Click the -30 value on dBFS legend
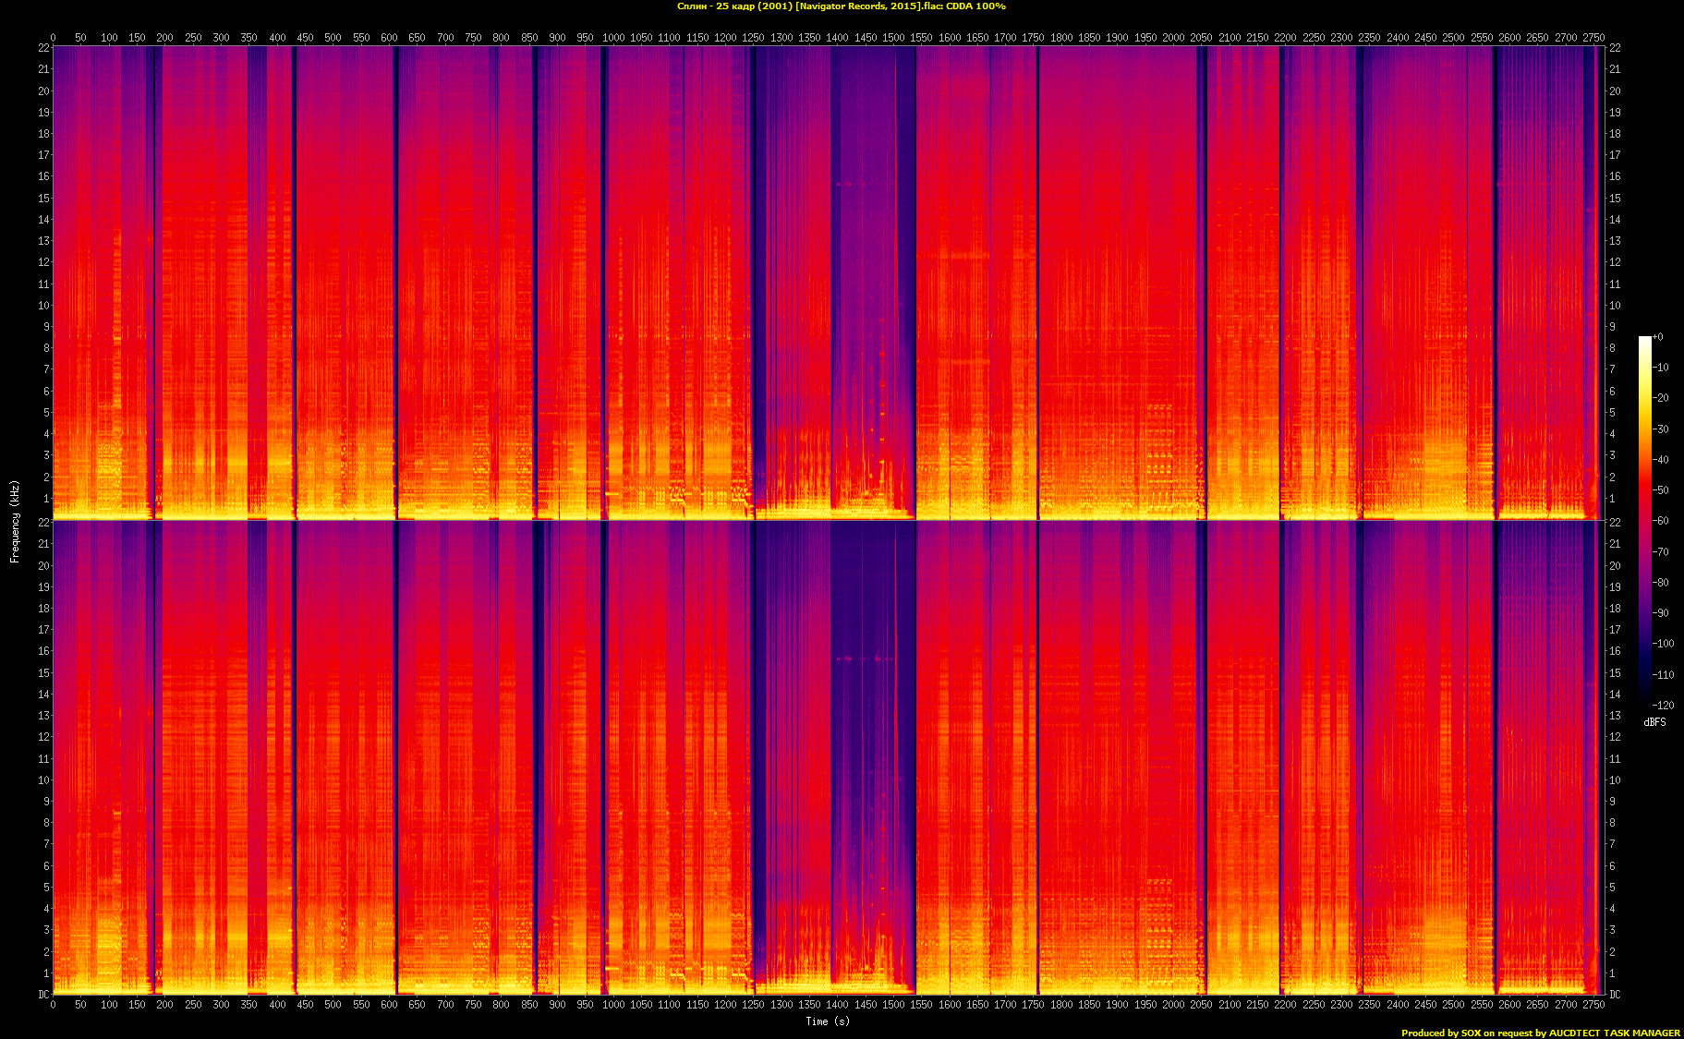Screen dimensions: 1684x1039 [1661, 429]
